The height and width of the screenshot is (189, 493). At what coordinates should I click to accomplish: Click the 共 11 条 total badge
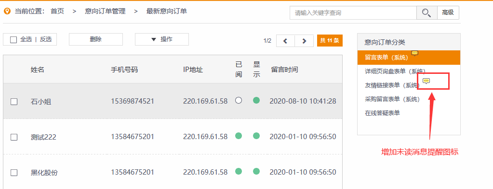pyautogui.click(x=330, y=40)
